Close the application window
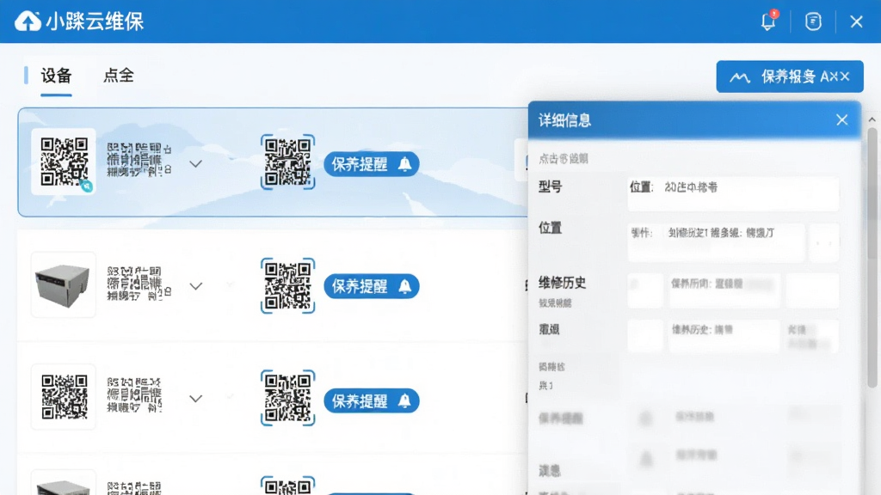 click(856, 21)
